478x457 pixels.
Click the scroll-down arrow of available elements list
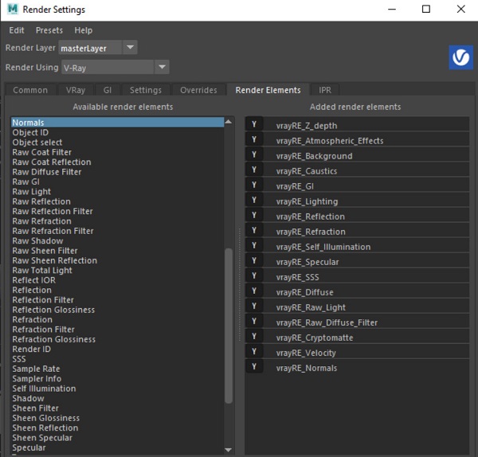pos(229,449)
